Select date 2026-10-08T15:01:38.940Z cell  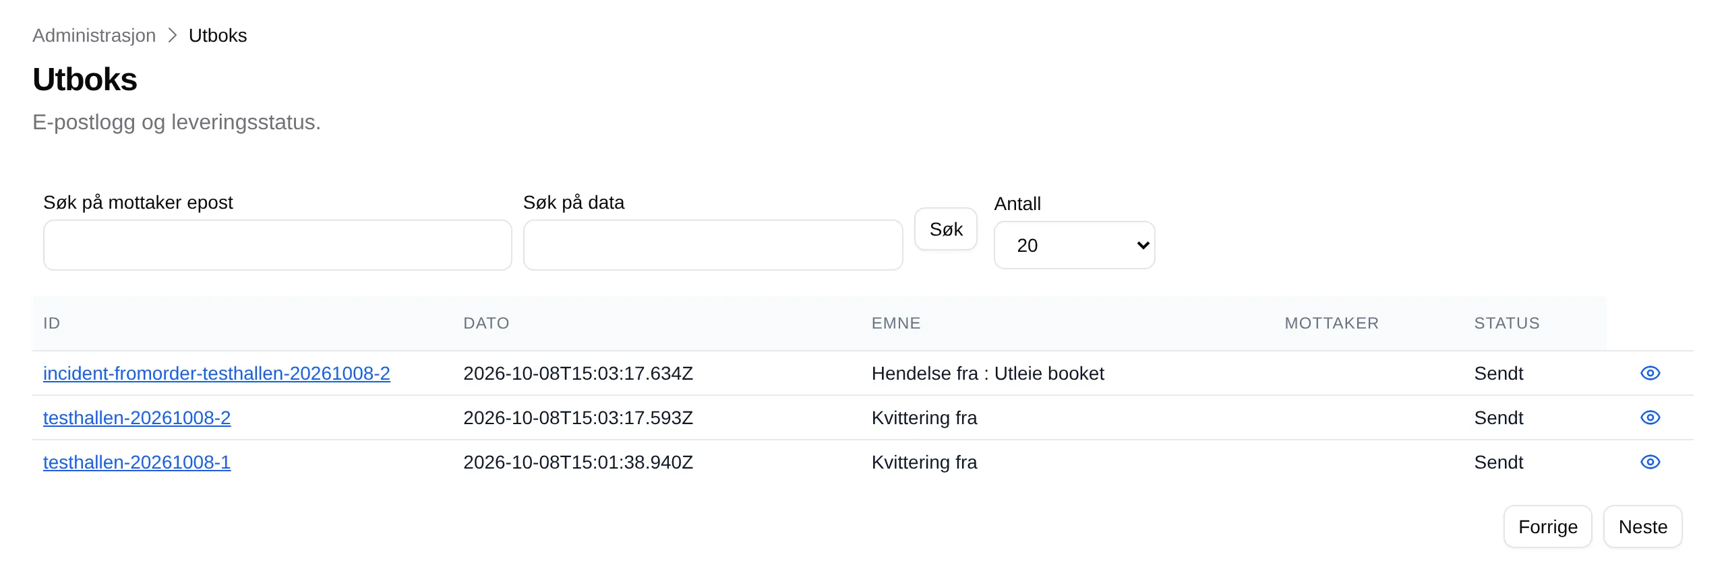coord(578,462)
